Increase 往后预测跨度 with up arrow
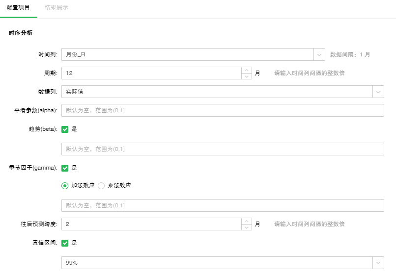396x276 pixels. [247, 221]
